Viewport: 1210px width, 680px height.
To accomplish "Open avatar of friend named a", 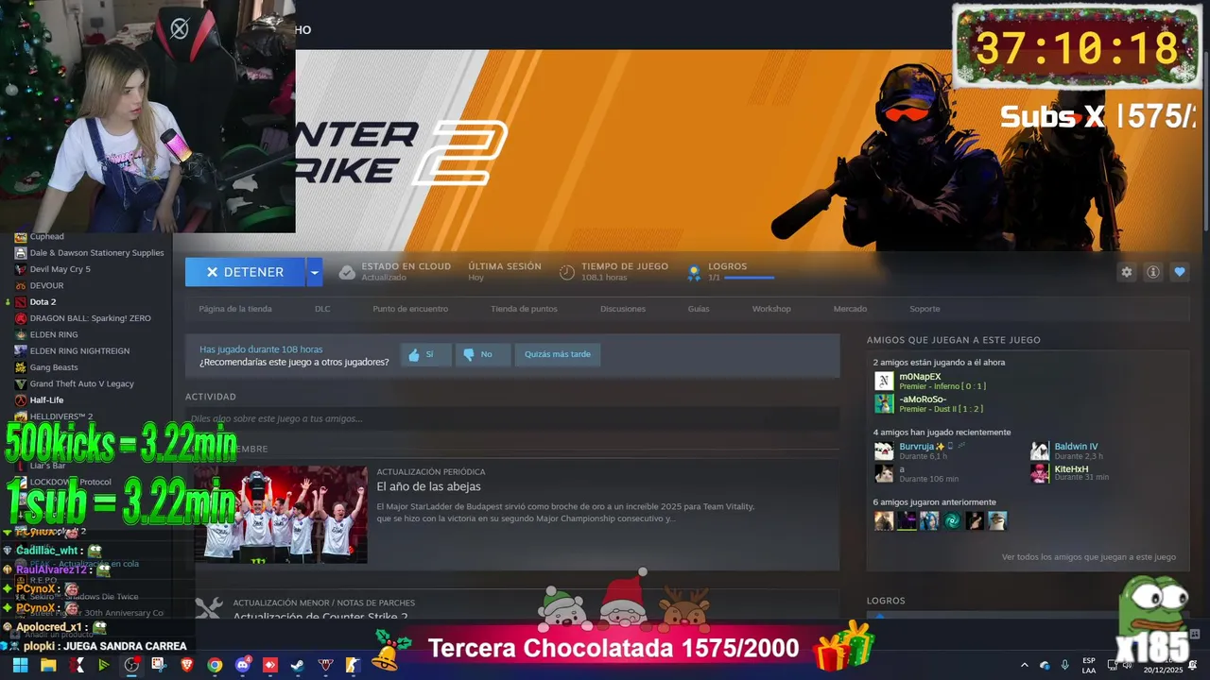I will tap(884, 473).
